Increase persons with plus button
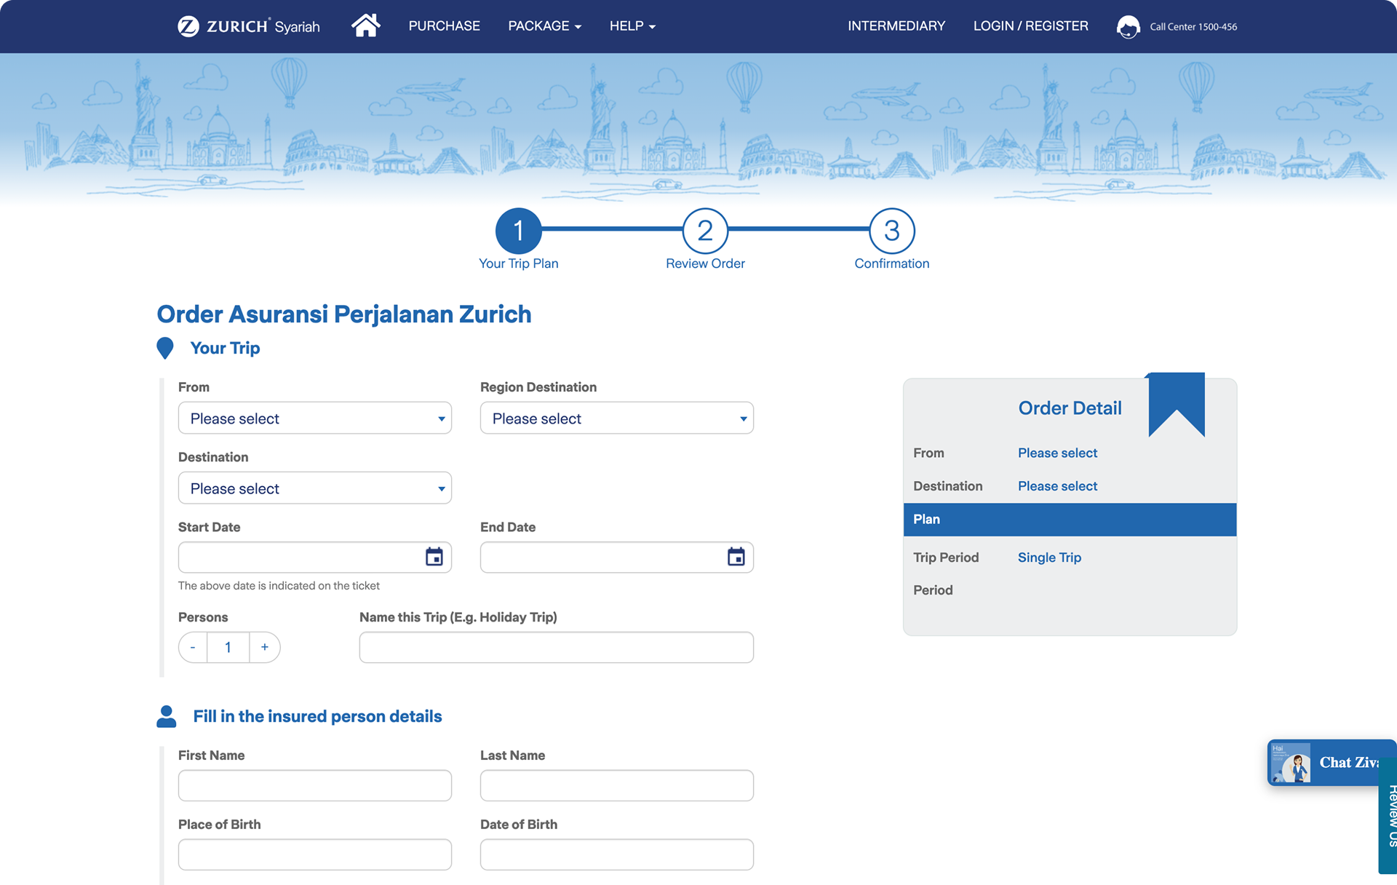This screenshot has width=1397, height=885. click(x=265, y=647)
